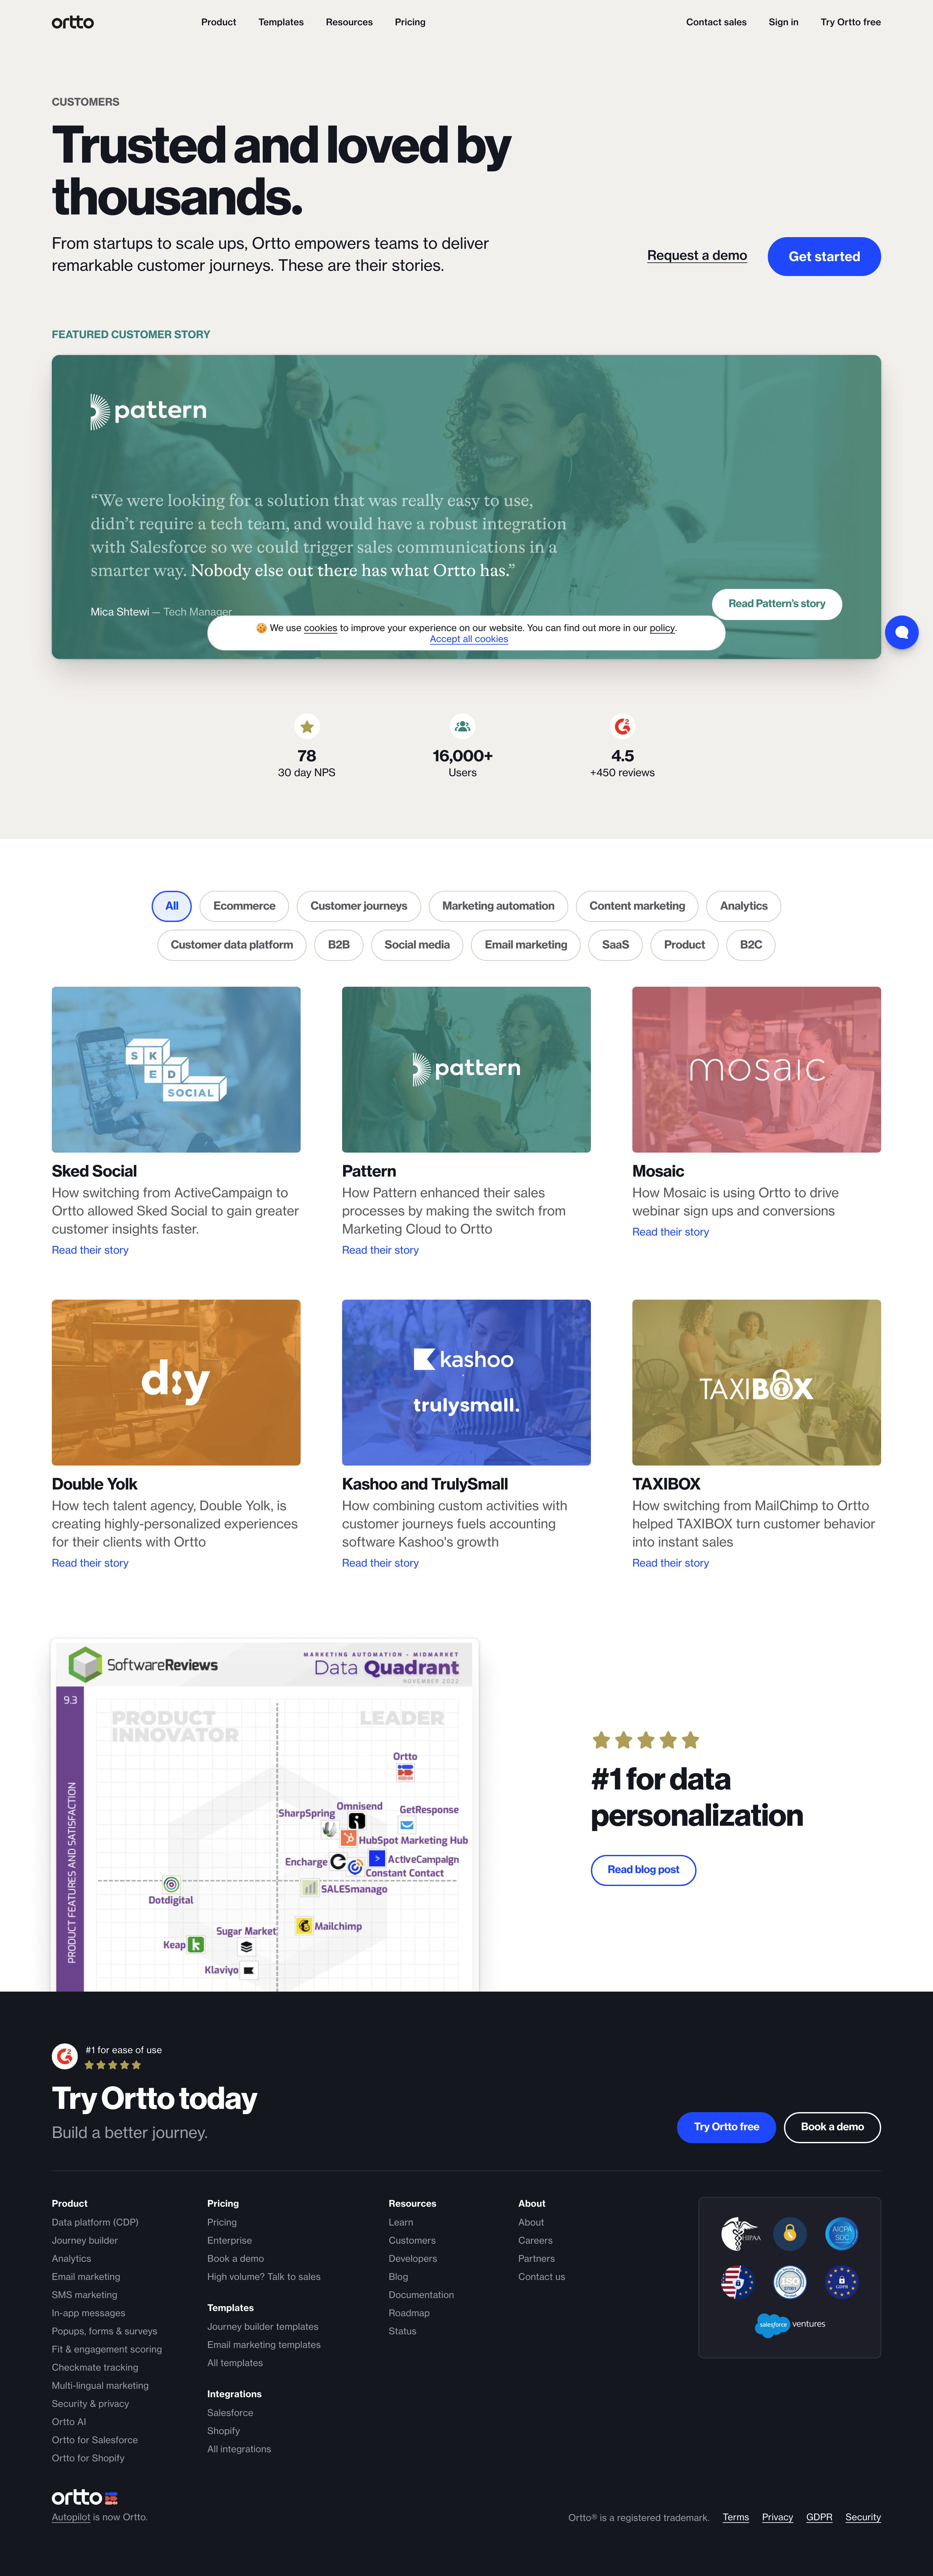Click the Data Quadrant chart image
Viewport: 933px width, 2576px height.
coord(265,1815)
